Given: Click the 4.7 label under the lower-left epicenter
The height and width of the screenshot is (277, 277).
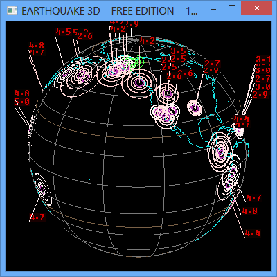Looking at the screenshot, I should [x=37, y=217].
